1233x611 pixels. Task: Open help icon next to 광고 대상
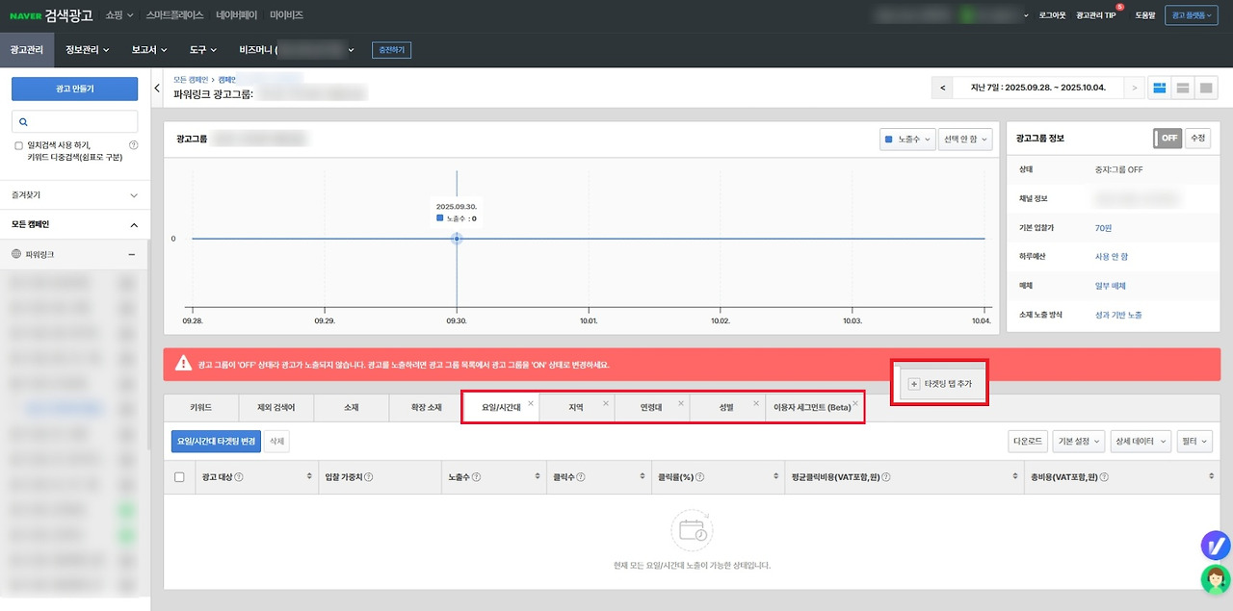(x=239, y=476)
